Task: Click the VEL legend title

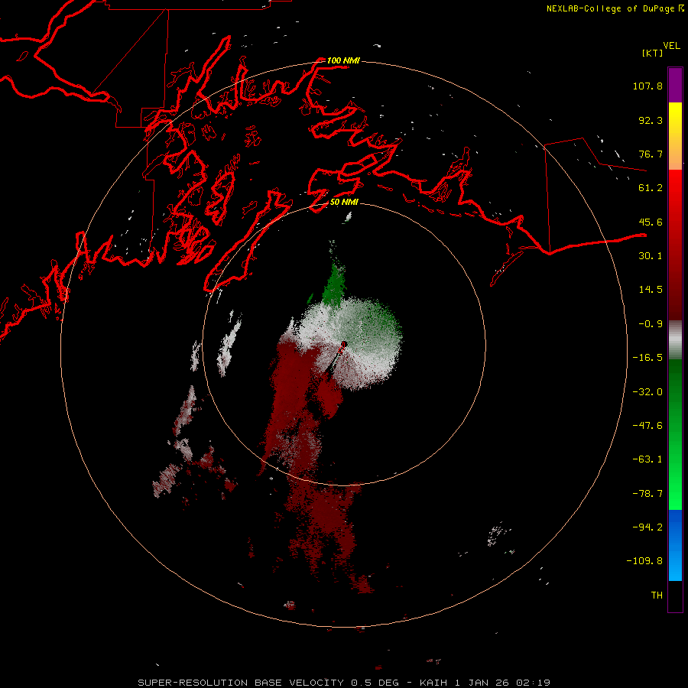Action: point(671,46)
